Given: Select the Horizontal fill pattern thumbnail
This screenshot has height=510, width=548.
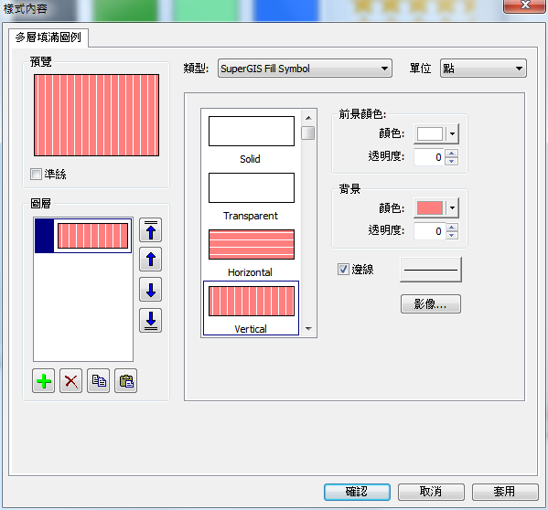Looking at the screenshot, I should [x=252, y=244].
